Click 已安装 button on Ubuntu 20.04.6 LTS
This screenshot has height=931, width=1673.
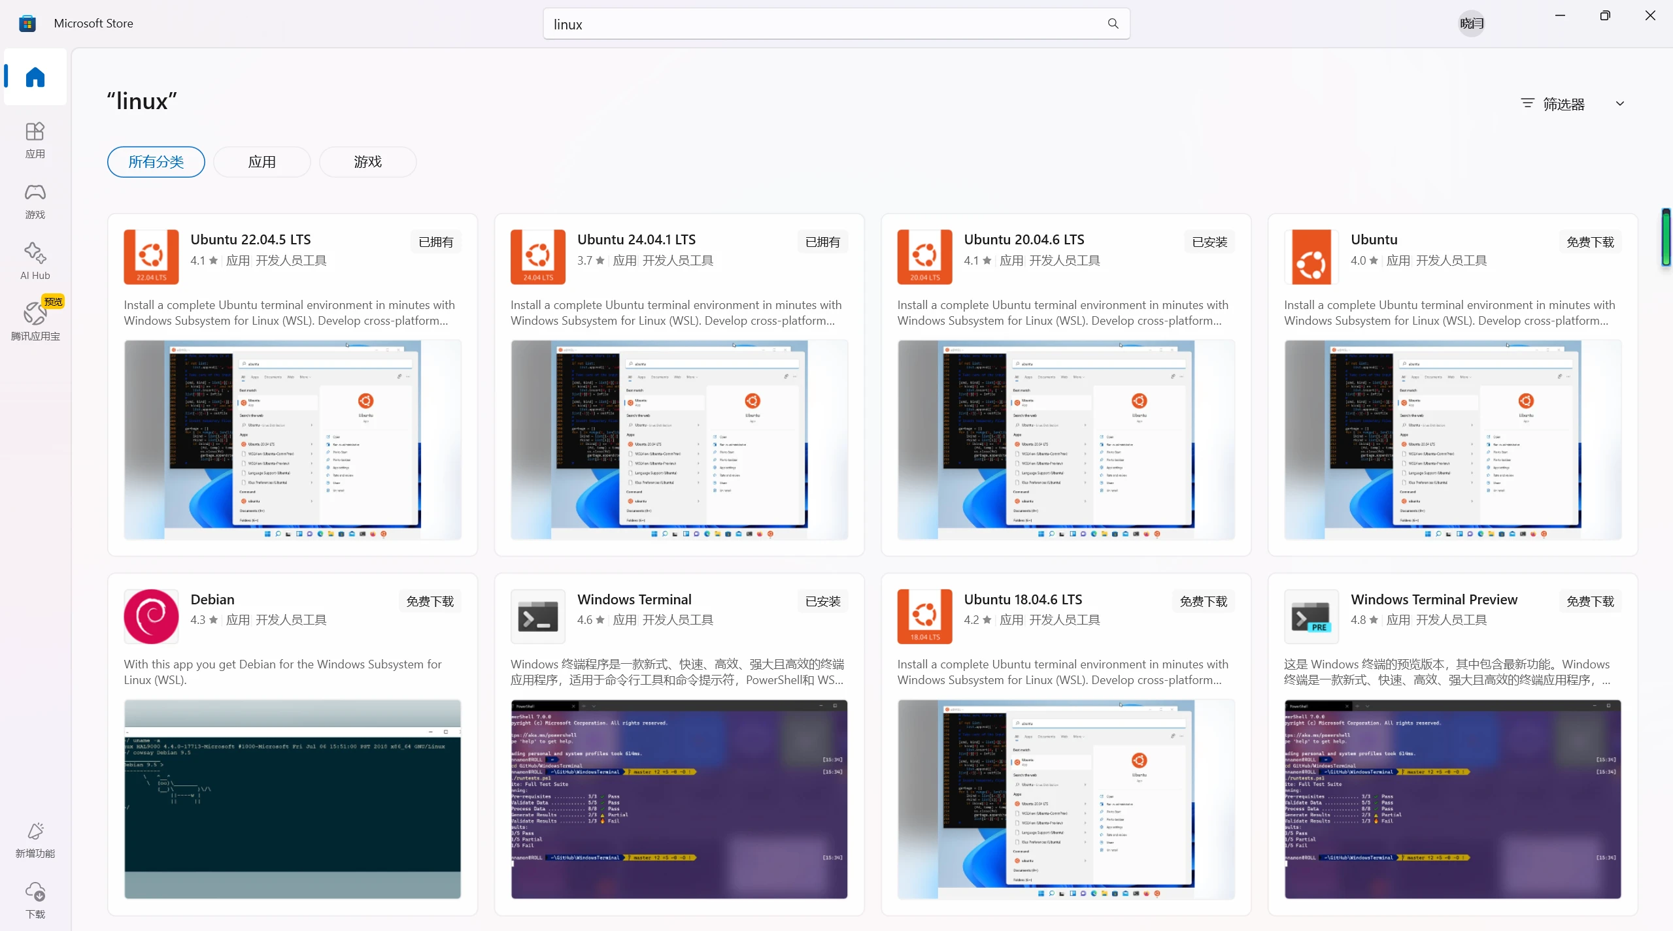point(1209,242)
